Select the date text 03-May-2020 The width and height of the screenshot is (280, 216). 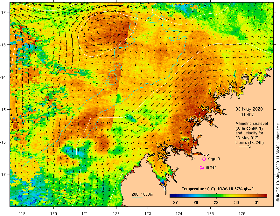[x=249, y=109]
